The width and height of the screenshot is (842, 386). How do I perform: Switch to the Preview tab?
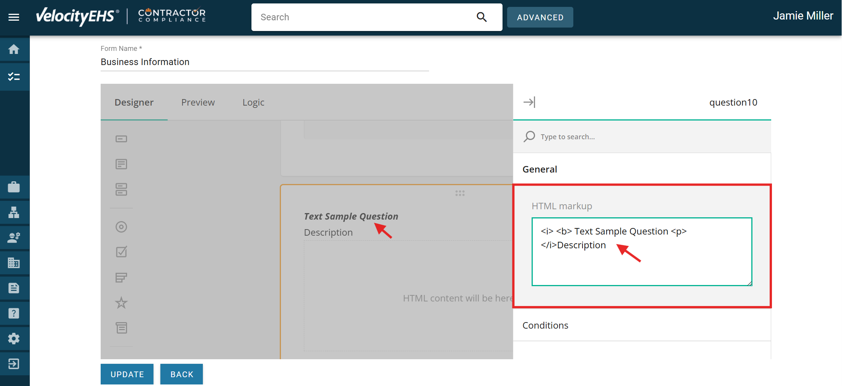[x=198, y=102]
